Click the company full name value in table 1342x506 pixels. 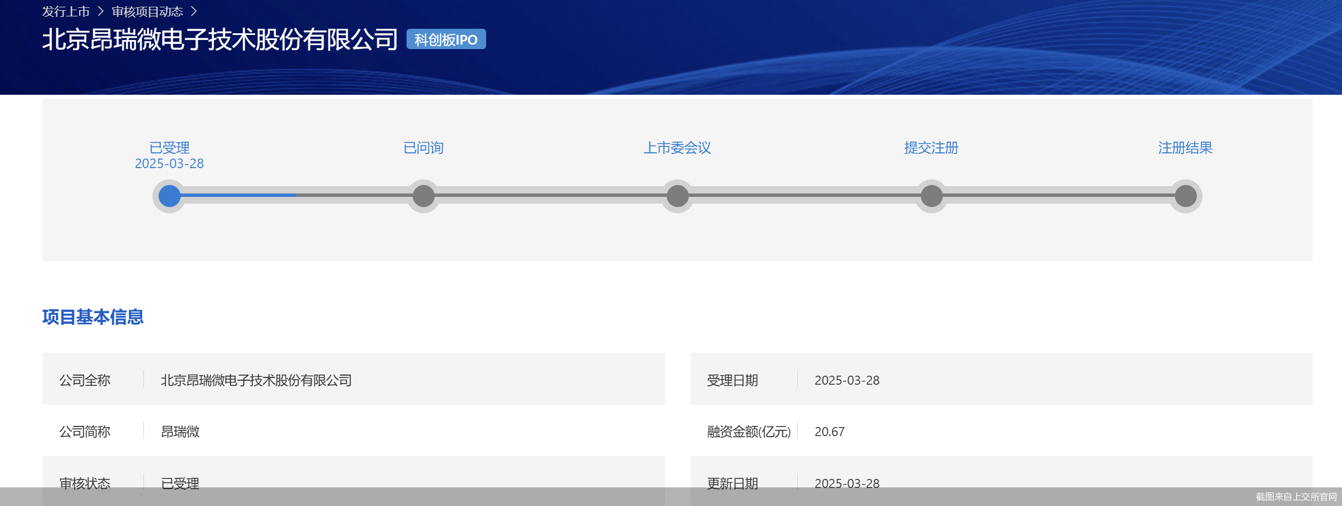point(256,380)
